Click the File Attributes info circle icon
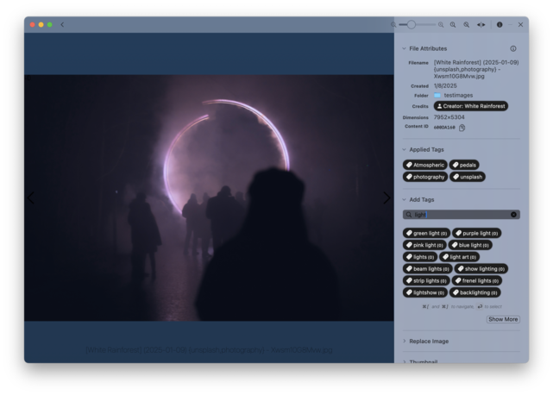This screenshot has height=395, width=553. [513, 48]
